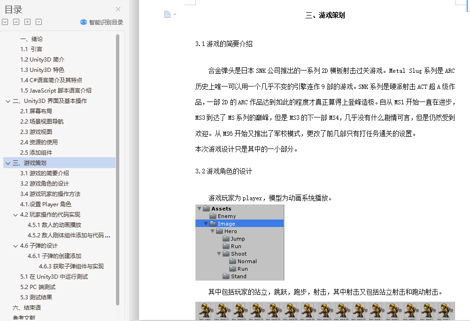Select 4.2 玩家操作的代码实现 outline entry
The image size is (470, 321).
click(x=50, y=215)
